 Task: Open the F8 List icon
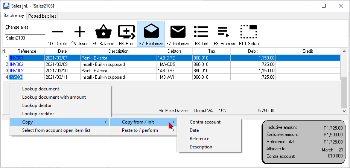(x=201, y=32)
